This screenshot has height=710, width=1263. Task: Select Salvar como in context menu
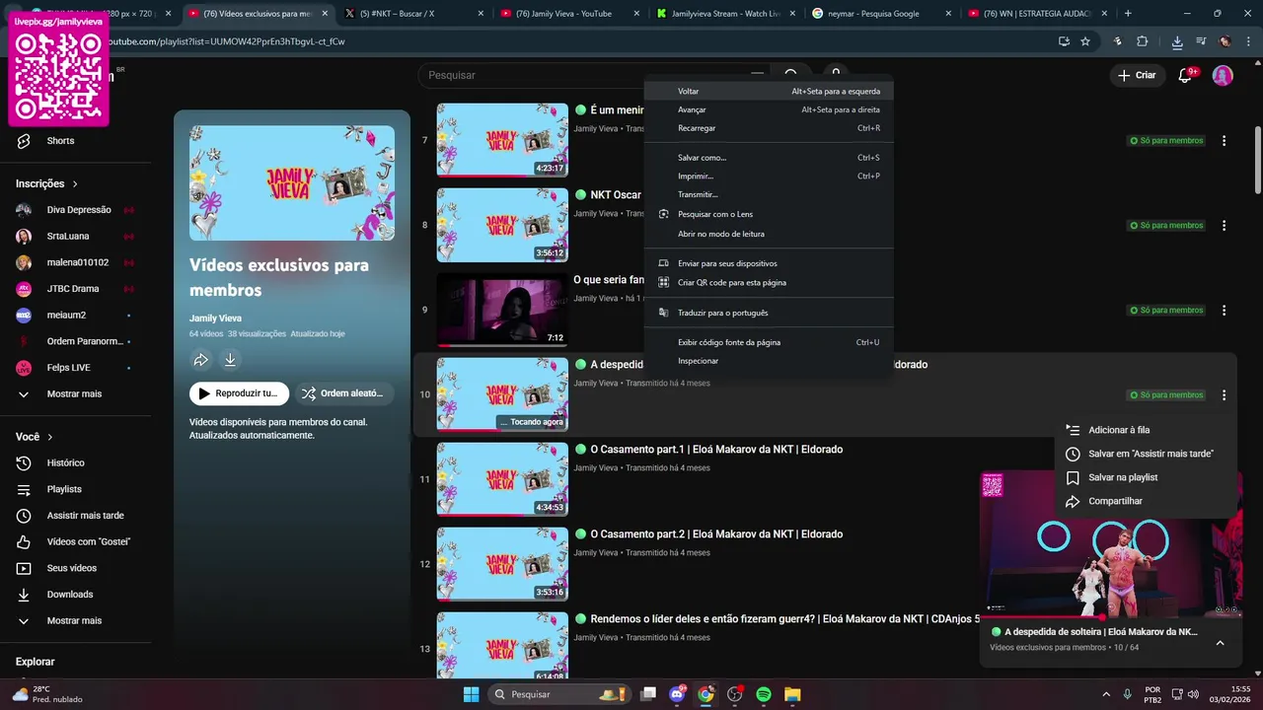(x=769, y=158)
